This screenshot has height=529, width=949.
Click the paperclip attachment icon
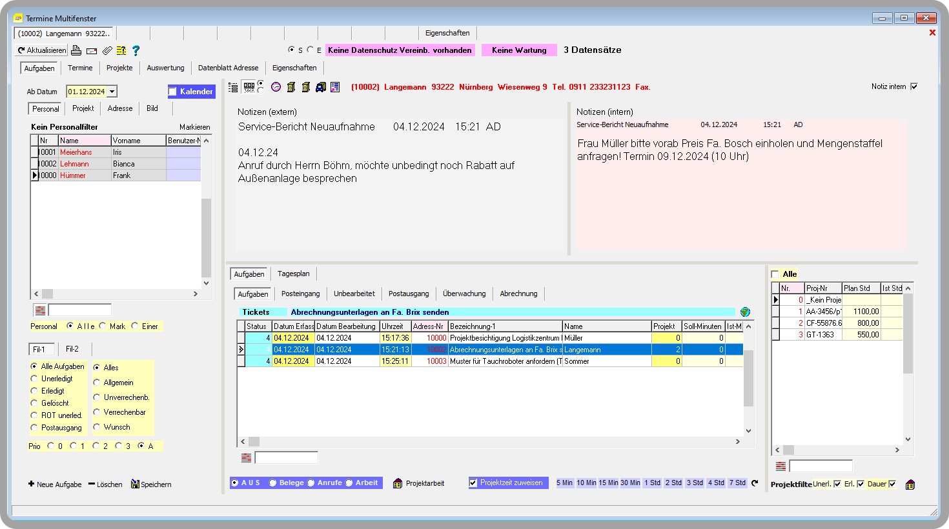pos(108,50)
